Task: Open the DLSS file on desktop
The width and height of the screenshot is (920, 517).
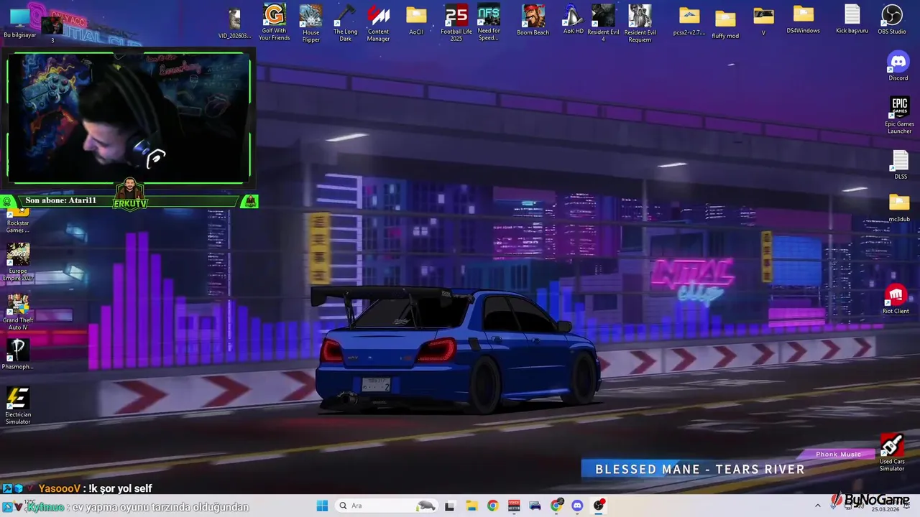Action: coord(901,165)
